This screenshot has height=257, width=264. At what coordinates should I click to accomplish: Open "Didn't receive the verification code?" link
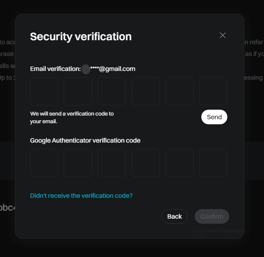pyautogui.click(x=81, y=196)
